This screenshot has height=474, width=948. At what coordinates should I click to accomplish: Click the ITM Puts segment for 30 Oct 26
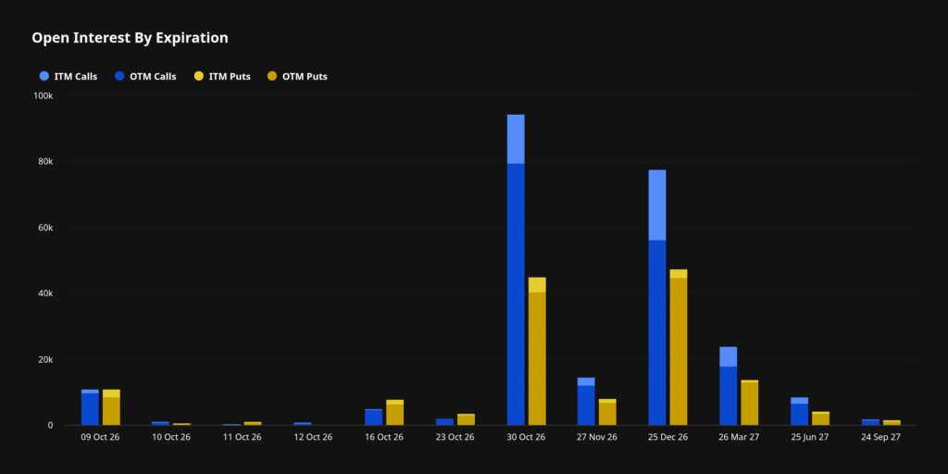pyautogui.click(x=537, y=285)
